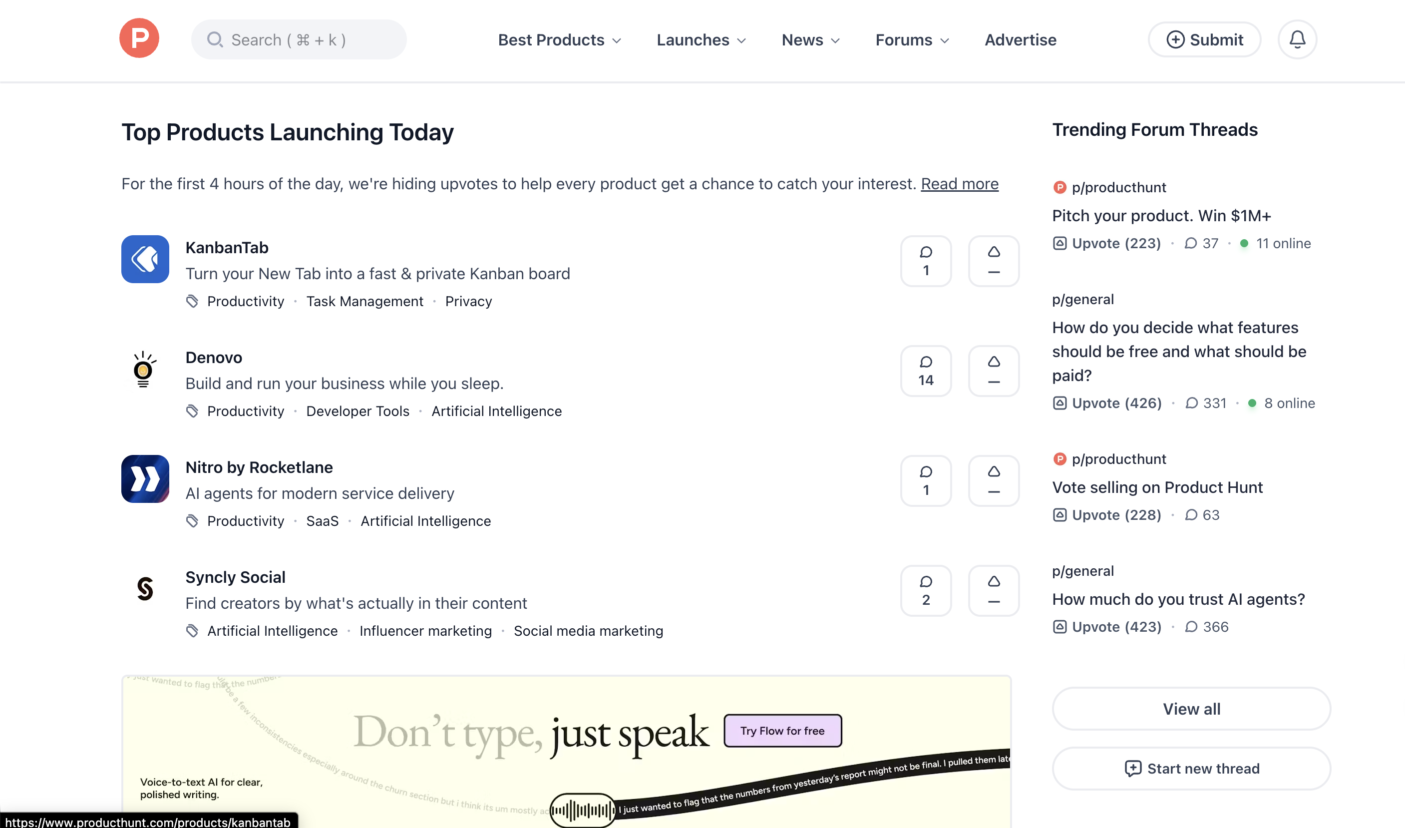1405x828 pixels.
Task: Open the Nitro by Rocketlane icon
Action: pyautogui.click(x=145, y=479)
